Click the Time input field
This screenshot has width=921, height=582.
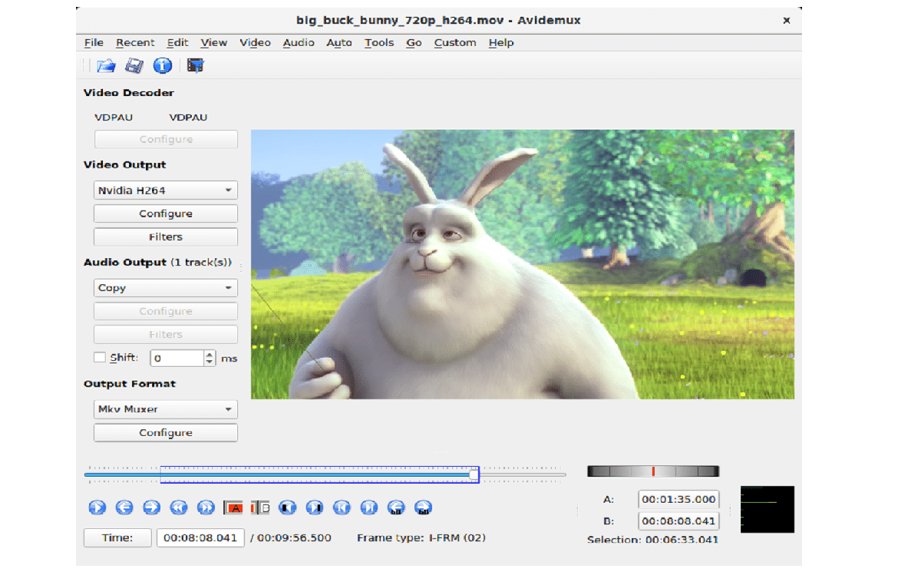point(200,537)
